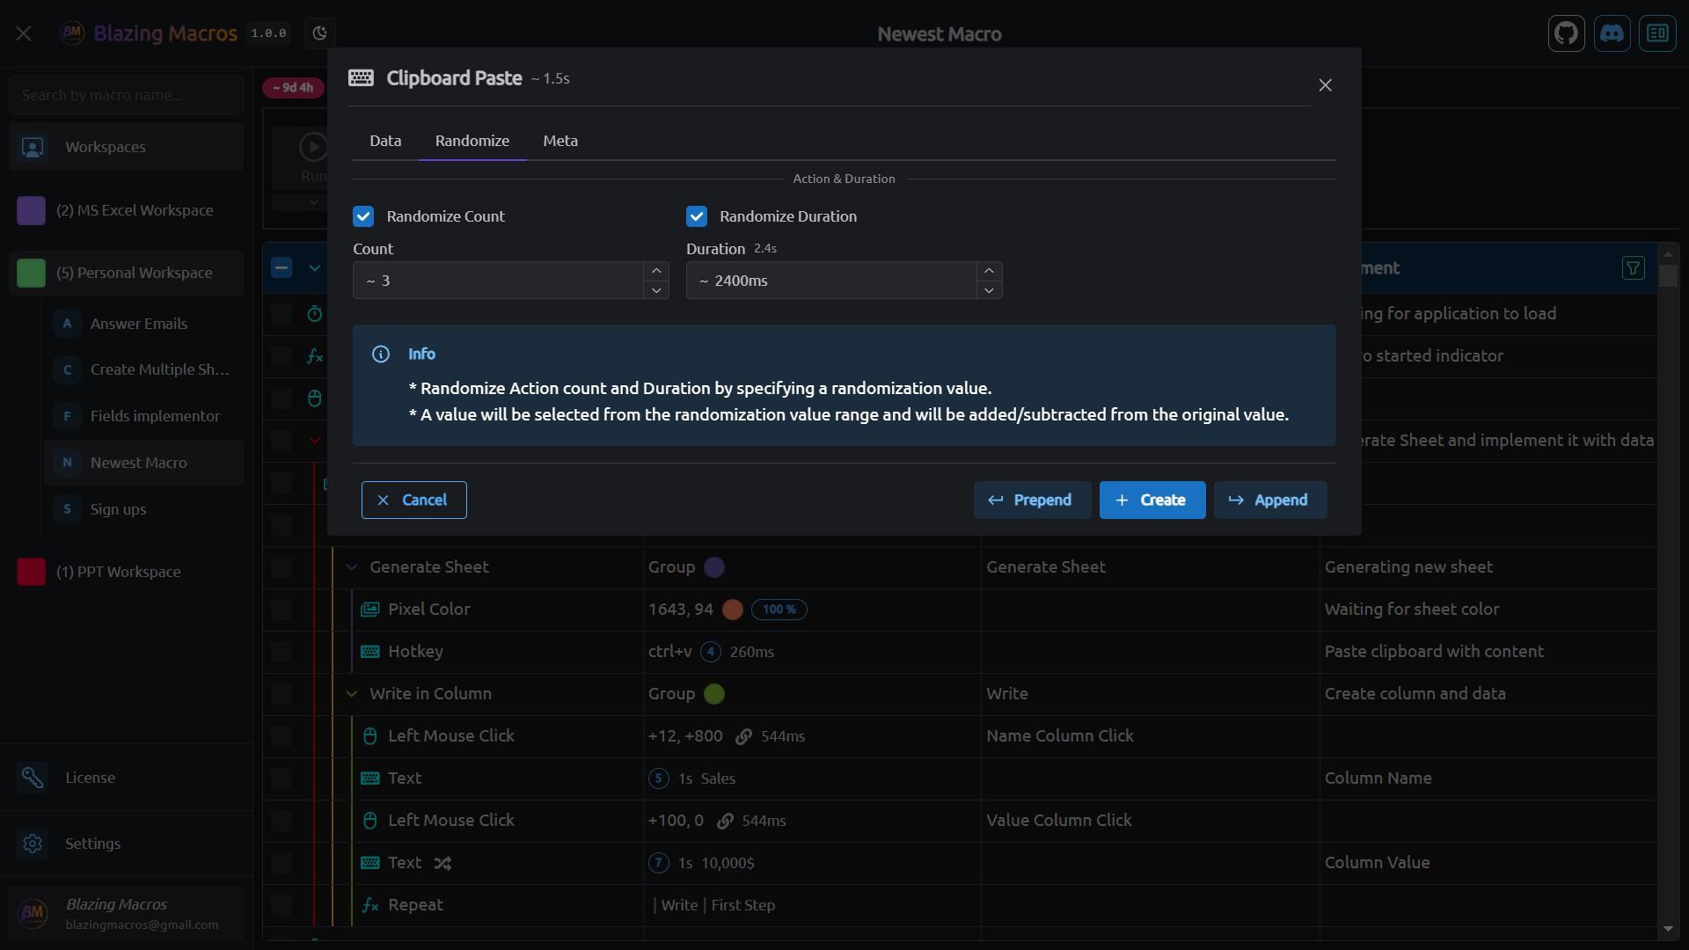Click the link icon next to +12, +800
Screen dimensions: 1689x950
click(743, 736)
